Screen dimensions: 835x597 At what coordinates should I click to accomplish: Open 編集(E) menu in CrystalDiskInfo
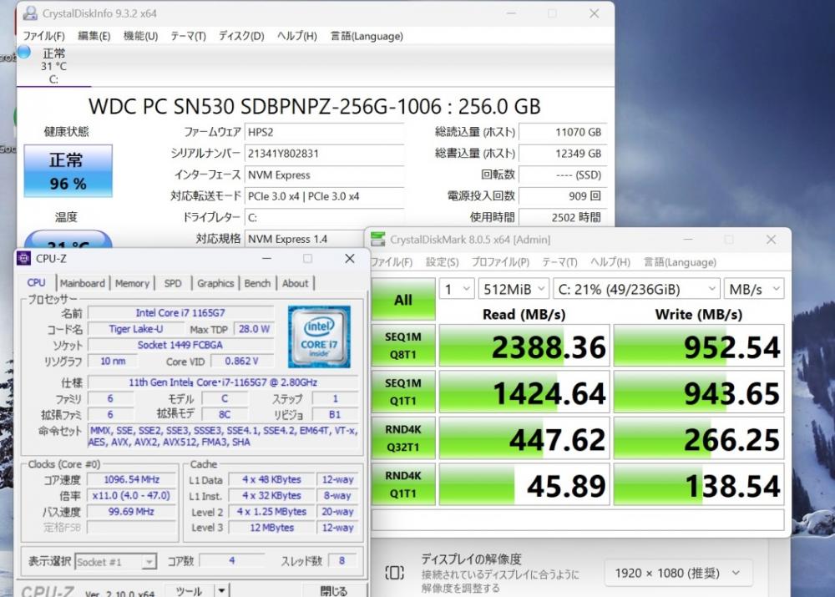(94, 36)
